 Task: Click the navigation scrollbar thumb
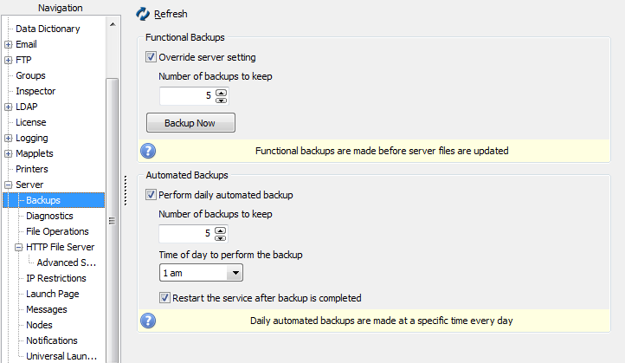(x=112, y=221)
